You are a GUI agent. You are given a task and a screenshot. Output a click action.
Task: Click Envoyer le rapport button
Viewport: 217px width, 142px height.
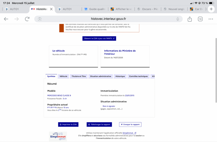(x=130, y=124)
